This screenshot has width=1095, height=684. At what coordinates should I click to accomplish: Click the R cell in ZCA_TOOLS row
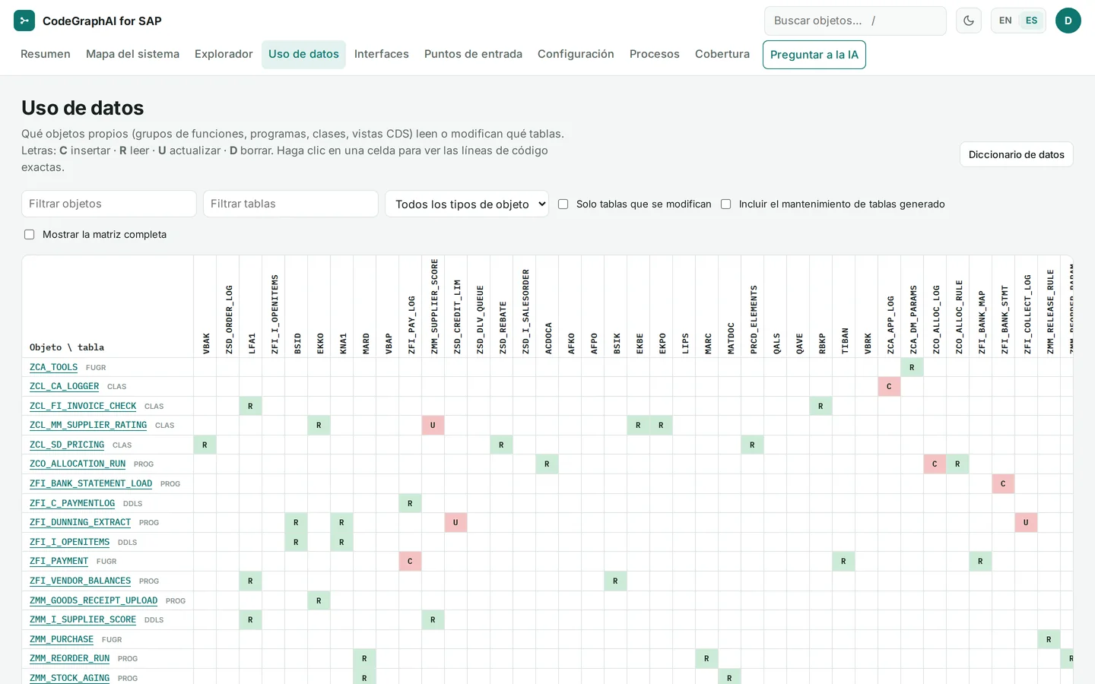coord(912,367)
